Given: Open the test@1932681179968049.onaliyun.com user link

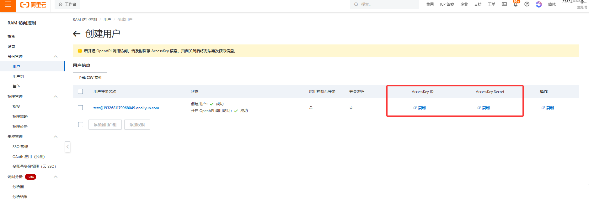Looking at the screenshot, I should pyautogui.click(x=126, y=108).
